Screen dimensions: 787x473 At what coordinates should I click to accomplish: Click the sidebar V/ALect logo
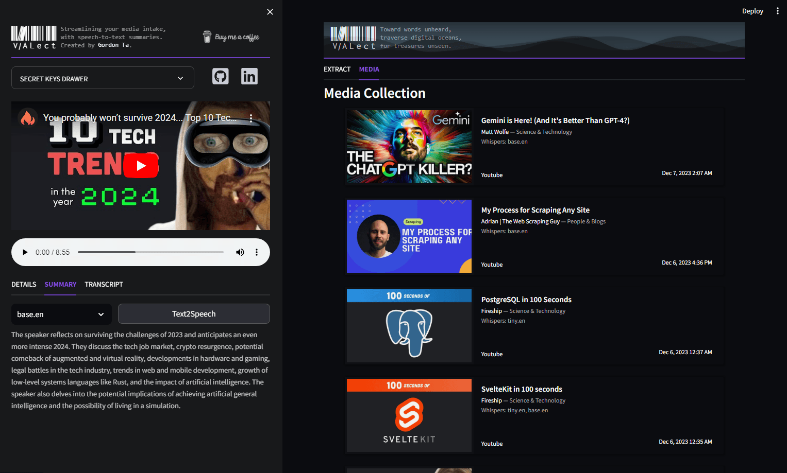coord(34,38)
